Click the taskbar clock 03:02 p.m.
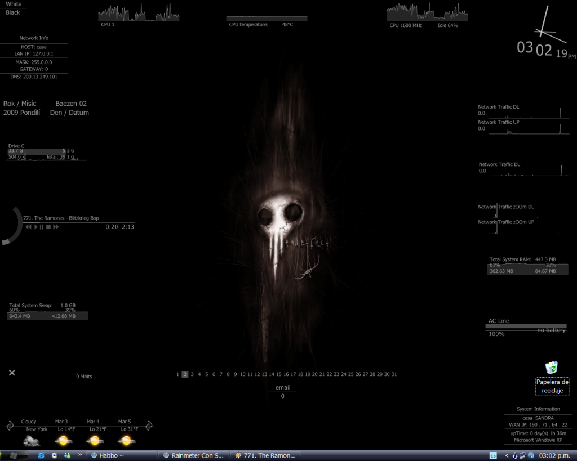Viewport: 577px width, 461px height. [x=554, y=455]
